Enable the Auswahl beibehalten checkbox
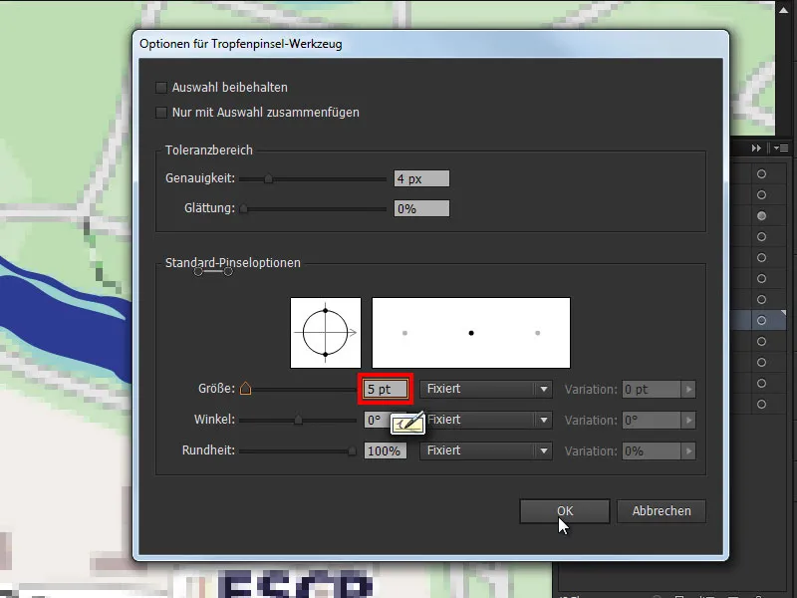 tap(161, 88)
